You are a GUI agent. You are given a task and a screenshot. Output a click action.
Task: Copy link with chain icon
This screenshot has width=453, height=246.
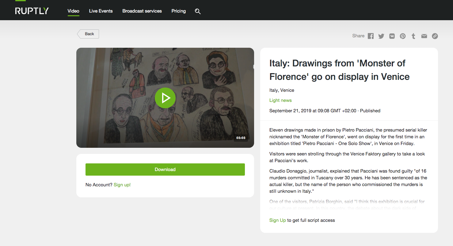435,36
